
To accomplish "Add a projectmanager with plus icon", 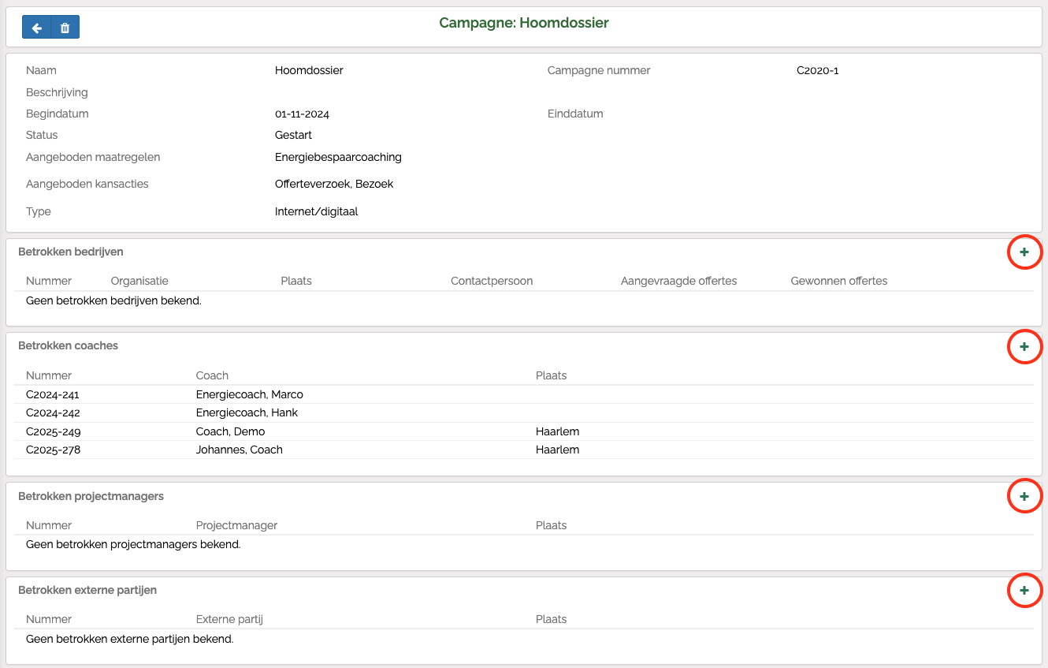I will [1024, 496].
